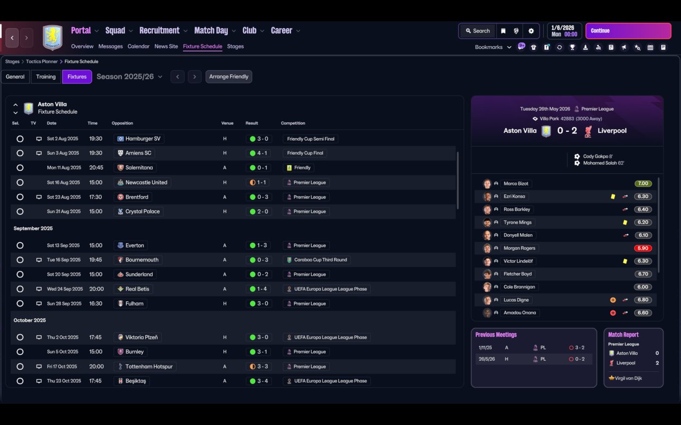Click the player ratings list scrollbar
681x425 pixels.
659,225
